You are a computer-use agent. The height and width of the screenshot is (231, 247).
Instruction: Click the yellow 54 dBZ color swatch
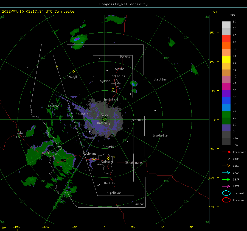[226, 59]
